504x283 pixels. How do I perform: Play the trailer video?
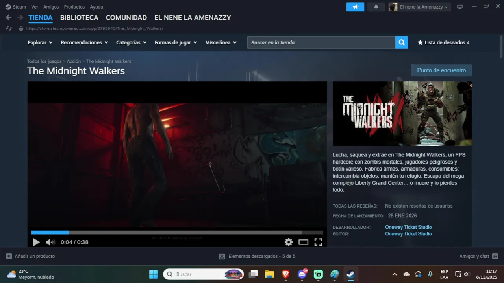click(36, 242)
